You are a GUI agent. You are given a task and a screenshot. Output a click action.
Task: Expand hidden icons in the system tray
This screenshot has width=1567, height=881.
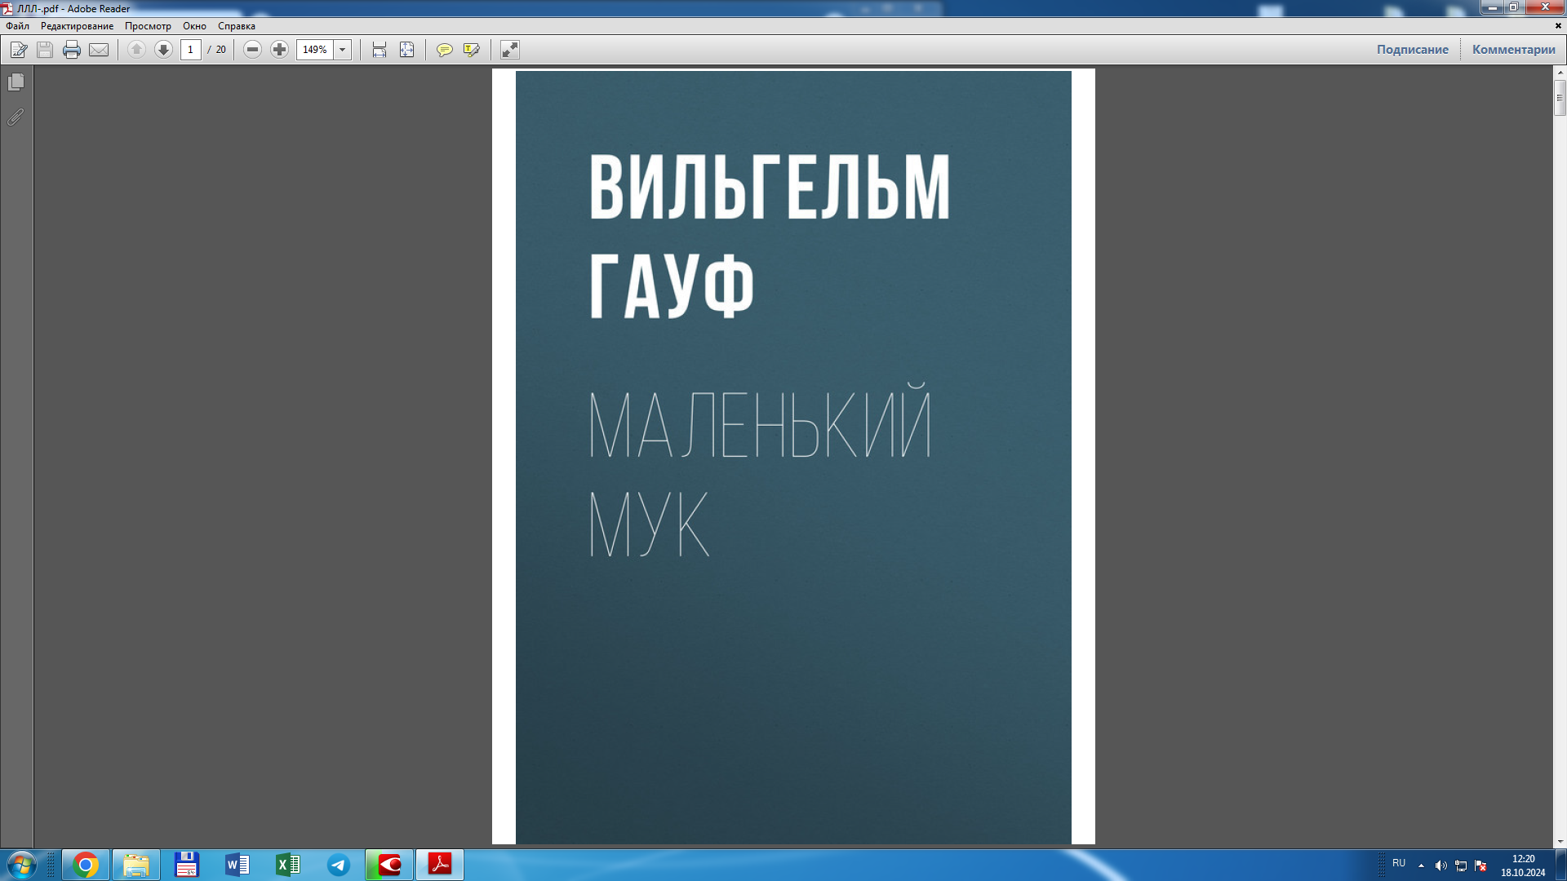1419,864
